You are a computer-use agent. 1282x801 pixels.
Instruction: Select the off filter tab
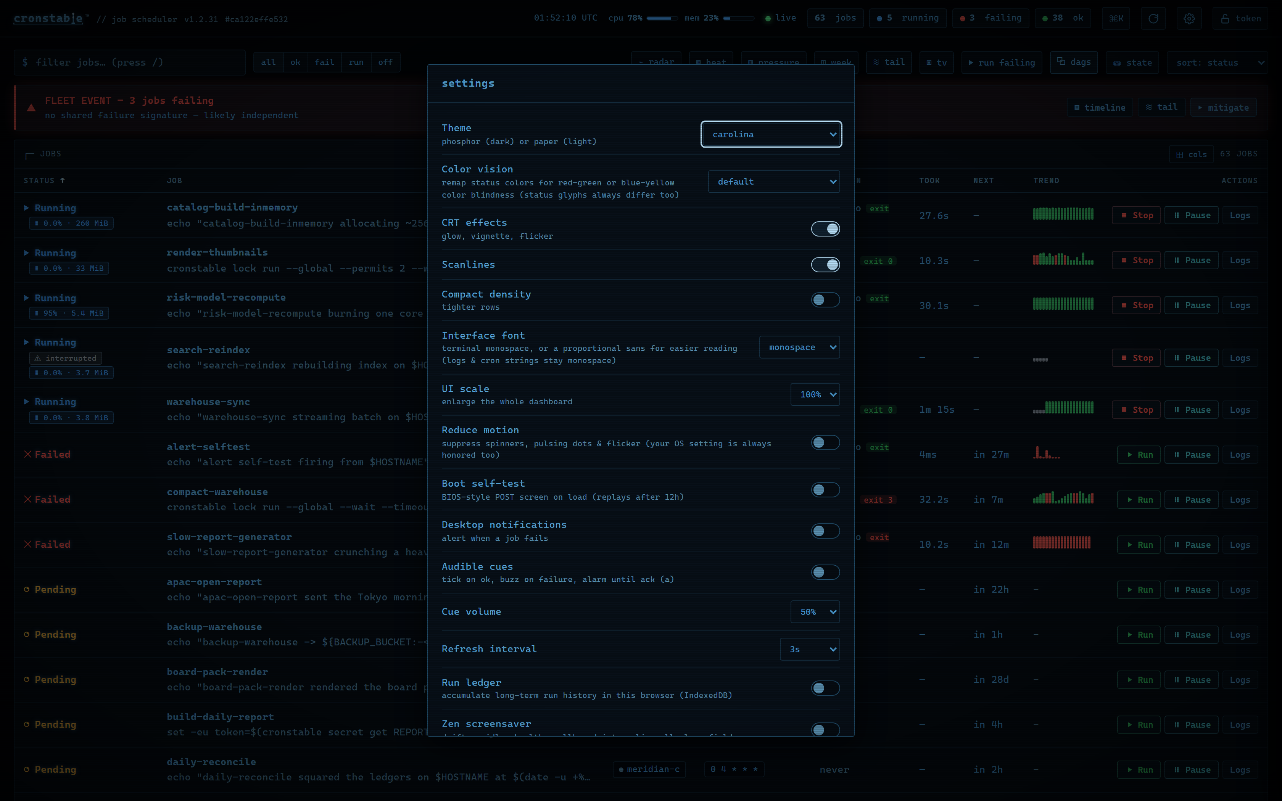pyautogui.click(x=385, y=63)
